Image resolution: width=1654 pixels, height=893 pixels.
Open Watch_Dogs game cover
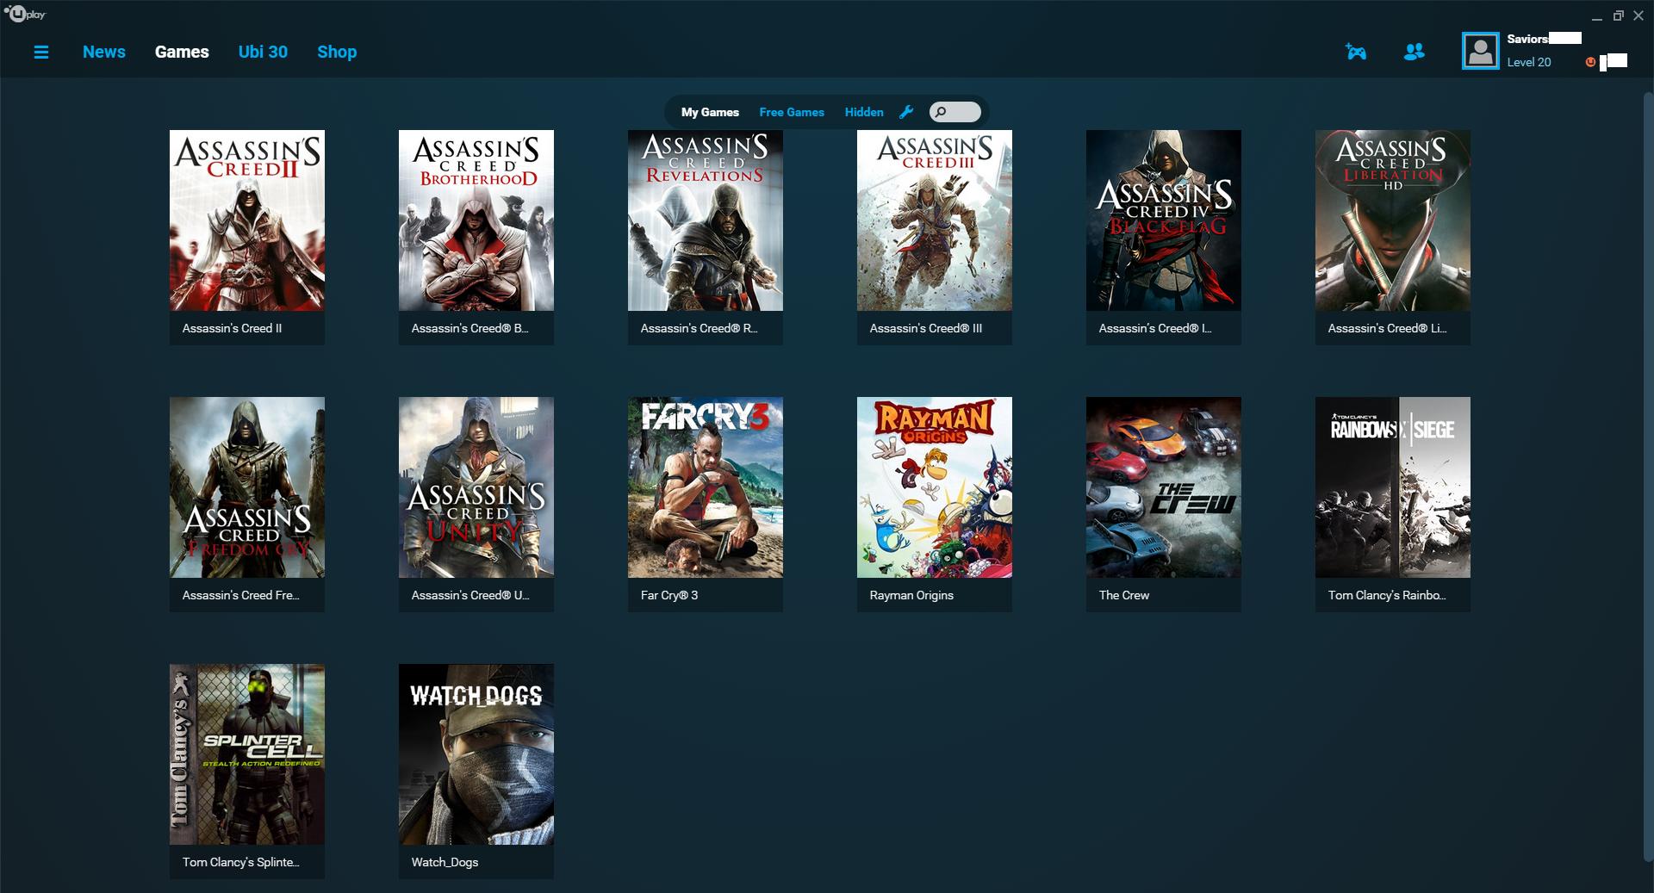click(476, 754)
